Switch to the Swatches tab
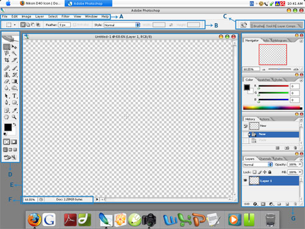The image size is (305, 229). coord(264,80)
